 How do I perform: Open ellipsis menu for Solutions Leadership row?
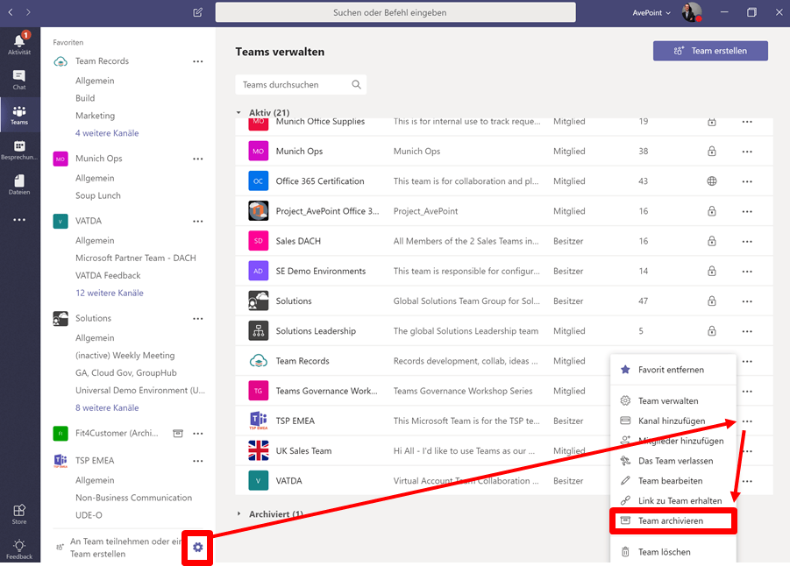pyautogui.click(x=747, y=331)
